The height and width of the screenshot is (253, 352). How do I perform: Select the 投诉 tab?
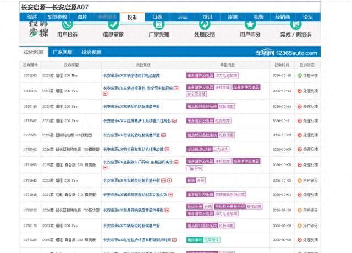[132, 17]
